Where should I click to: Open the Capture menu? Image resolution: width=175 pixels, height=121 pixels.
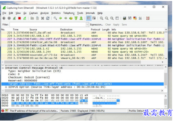[x=33, y=13]
